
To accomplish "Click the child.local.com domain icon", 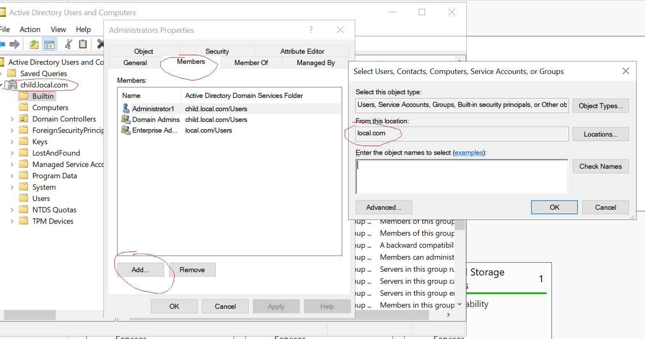I will tap(13, 85).
